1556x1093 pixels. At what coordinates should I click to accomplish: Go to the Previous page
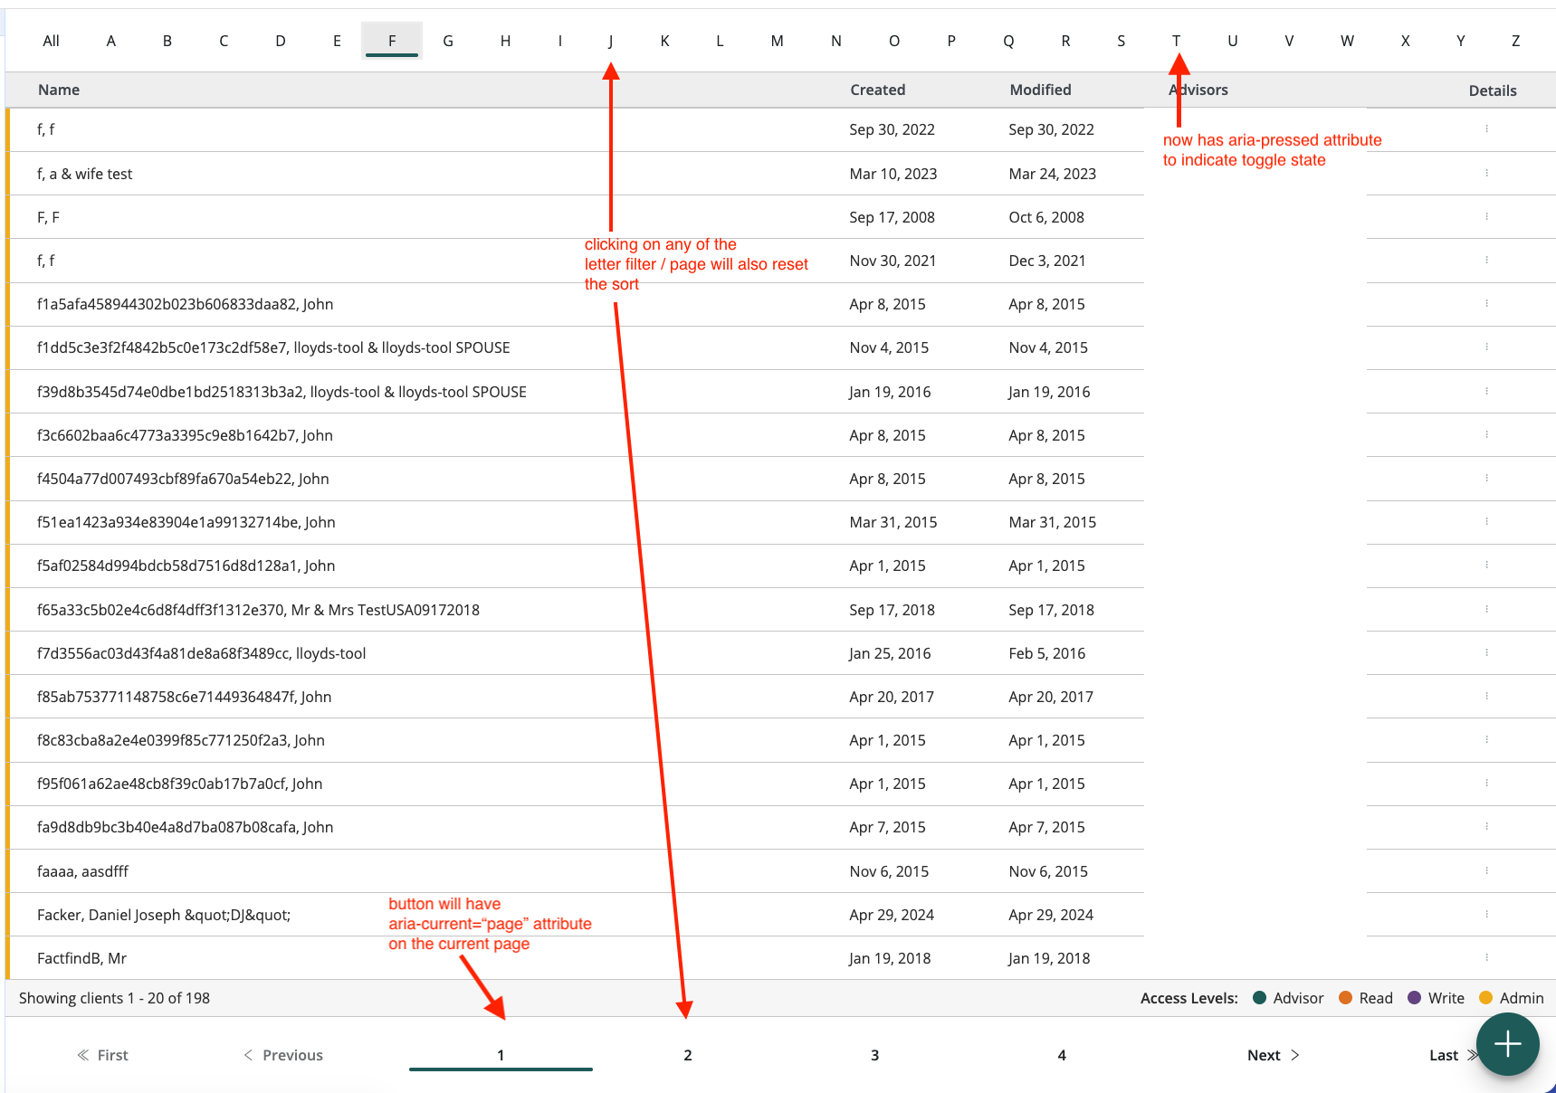283,1055
